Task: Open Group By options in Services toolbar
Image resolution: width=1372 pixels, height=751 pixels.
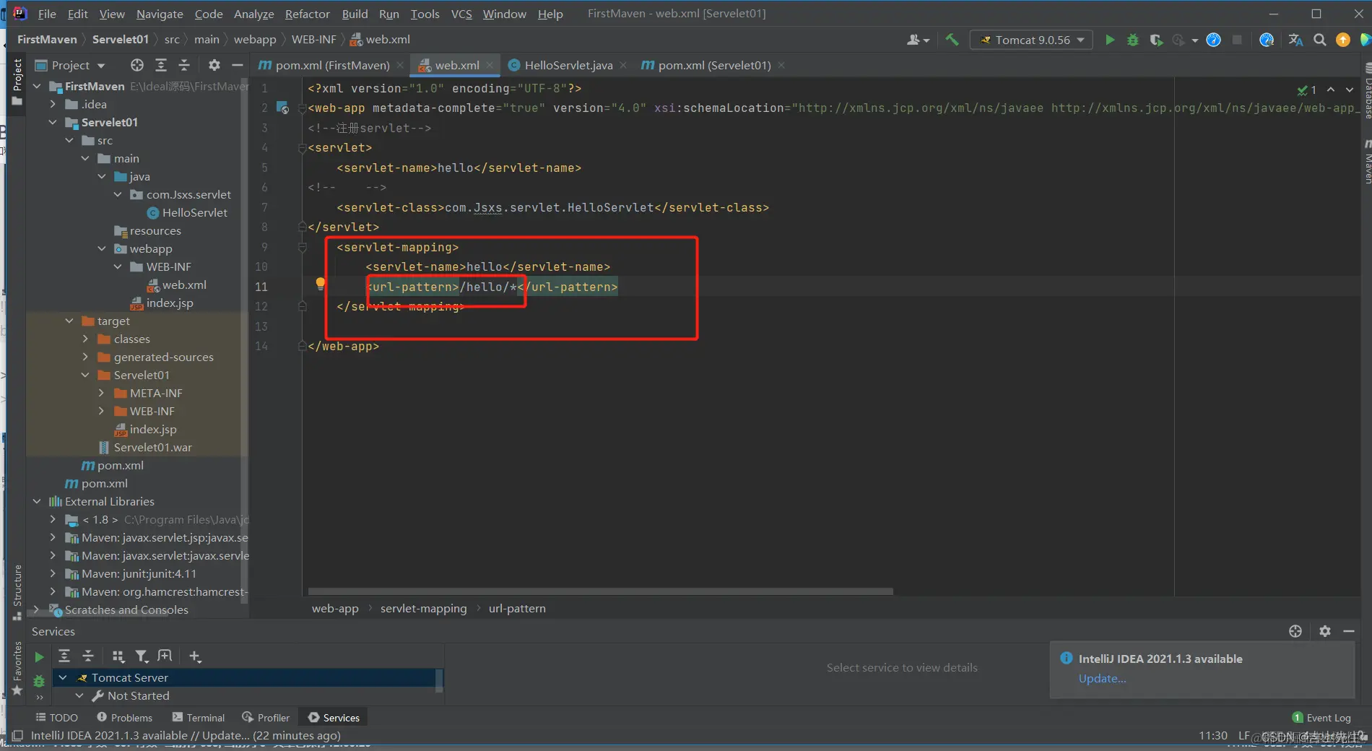Action: 118,656
